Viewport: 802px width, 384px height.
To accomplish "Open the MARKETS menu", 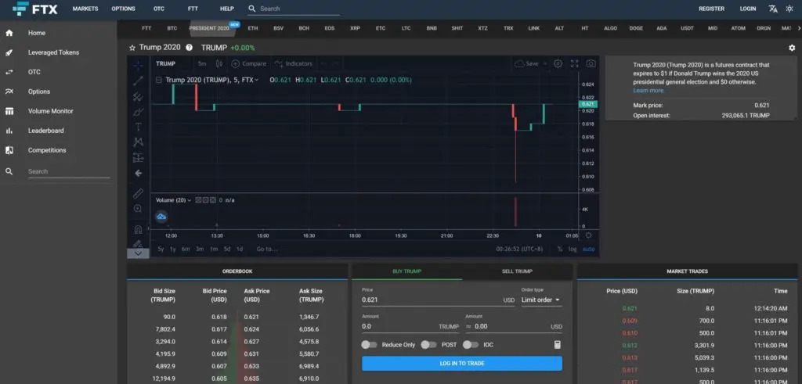I will pyautogui.click(x=85, y=9).
